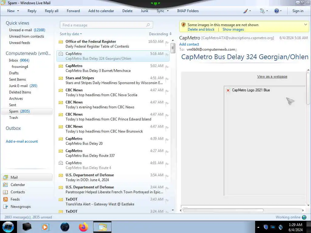Click Add contact link
The width and height of the screenshot is (311, 233).
(x=189, y=44)
